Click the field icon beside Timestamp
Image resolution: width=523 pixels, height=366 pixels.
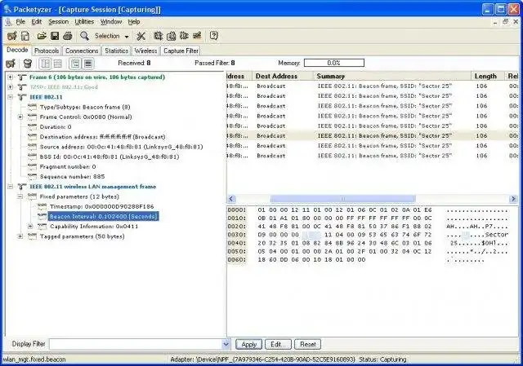point(42,206)
